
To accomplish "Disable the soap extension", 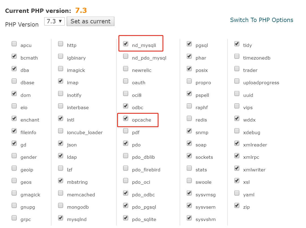I will (189, 143).
